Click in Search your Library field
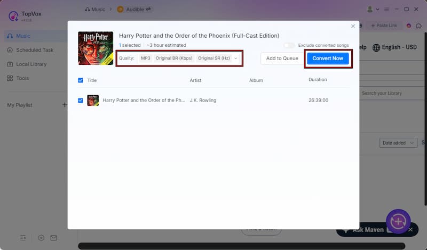427x250 pixels. (x=392, y=93)
